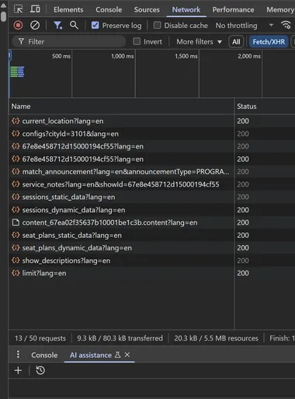Switch to the drawer Console tab

(44, 355)
